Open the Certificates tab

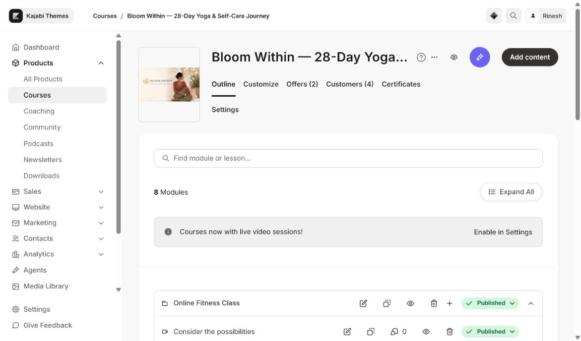click(x=401, y=84)
